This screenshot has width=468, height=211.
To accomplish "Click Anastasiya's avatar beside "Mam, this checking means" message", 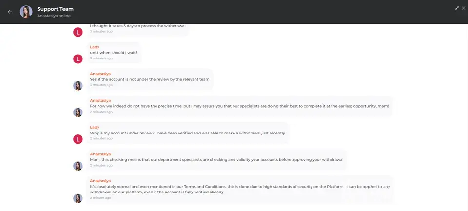I will (78, 166).
